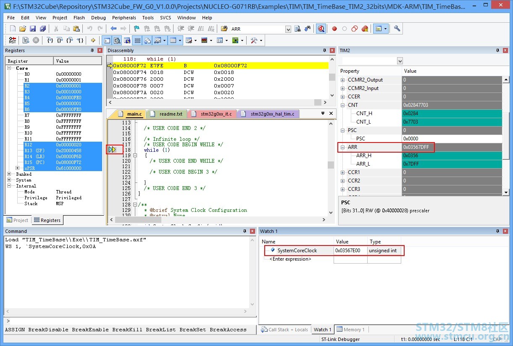Toggle auto-hide pin on the TIM2 panel
The width and height of the screenshot is (513, 346).
pyautogui.click(x=499, y=50)
